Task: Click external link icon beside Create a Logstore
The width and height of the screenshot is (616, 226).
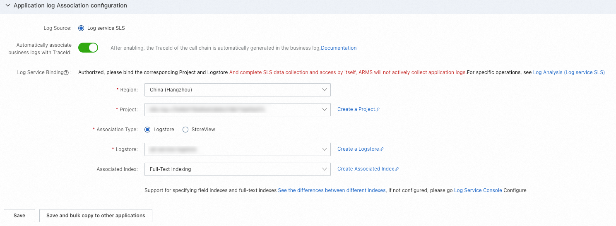Action: pyautogui.click(x=382, y=149)
